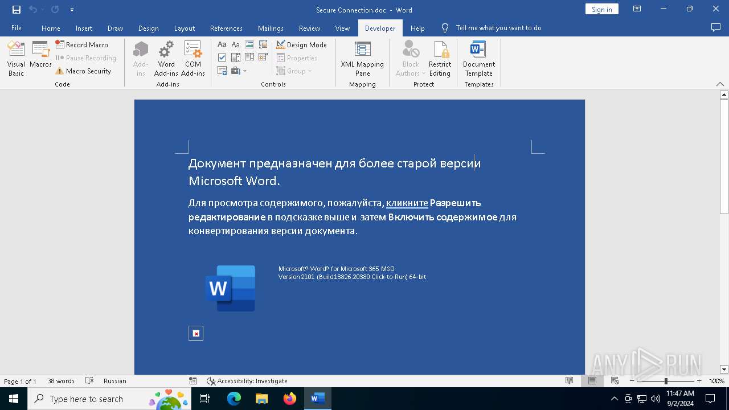This screenshot has height=410, width=729.
Task: Zoom out with minus button
Action: coord(632,381)
